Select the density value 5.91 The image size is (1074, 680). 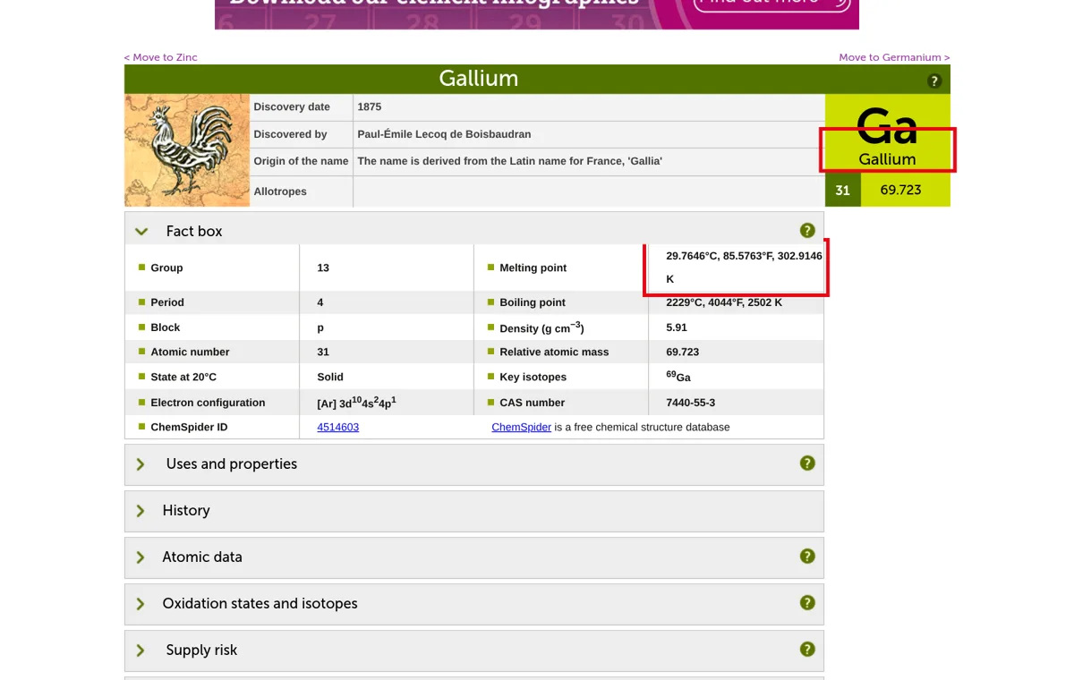(x=677, y=327)
